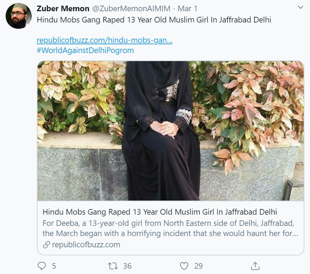Click the @ZuberMemonAIMIM handle

131,8
